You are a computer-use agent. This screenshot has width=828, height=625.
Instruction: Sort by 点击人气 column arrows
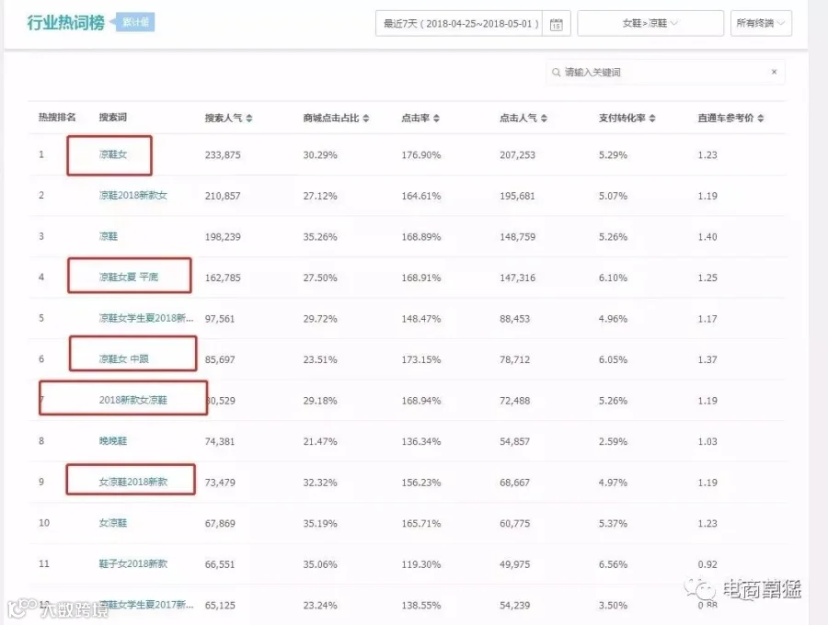(544, 119)
